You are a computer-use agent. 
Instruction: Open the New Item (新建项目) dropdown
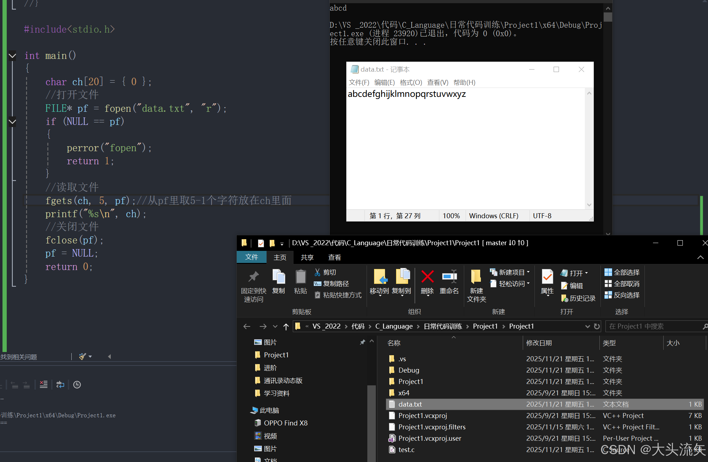tap(511, 272)
